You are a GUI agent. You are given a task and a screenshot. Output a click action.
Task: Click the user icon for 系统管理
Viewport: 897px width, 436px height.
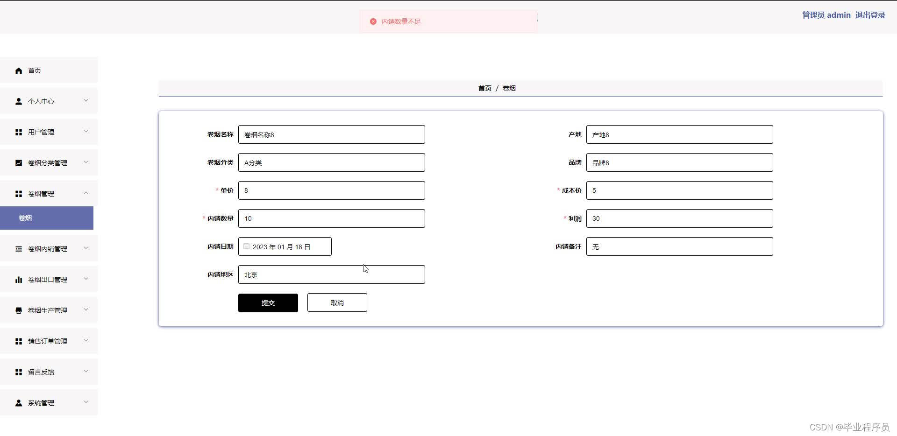point(19,403)
